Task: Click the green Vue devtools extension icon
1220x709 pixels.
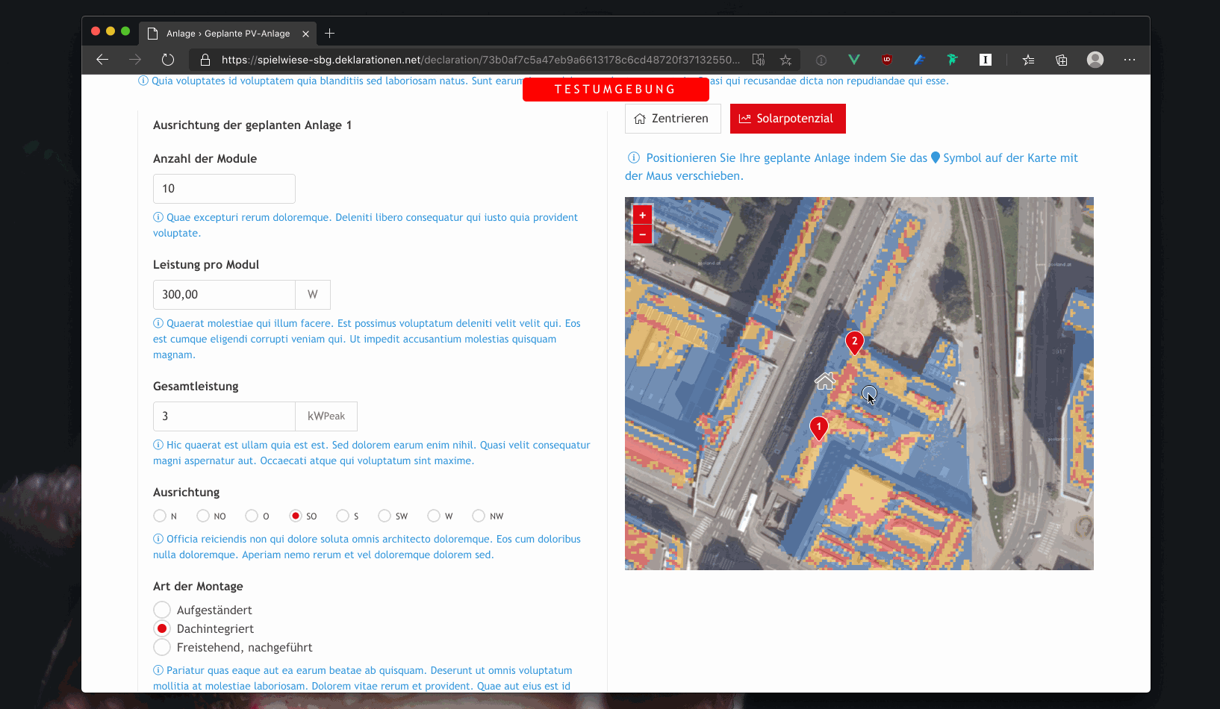Action: pyautogui.click(x=854, y=60)
